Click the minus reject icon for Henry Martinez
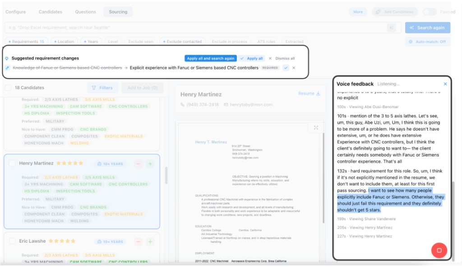 138,164
